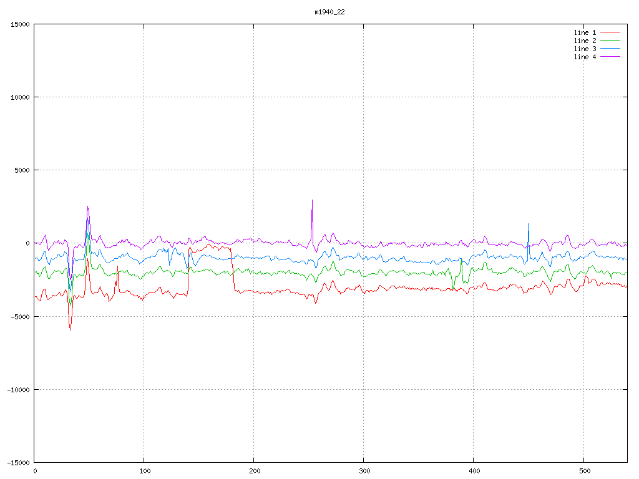Select the 'line 2' legend label
The image size is (639, 479).
[x=585, y=41]
